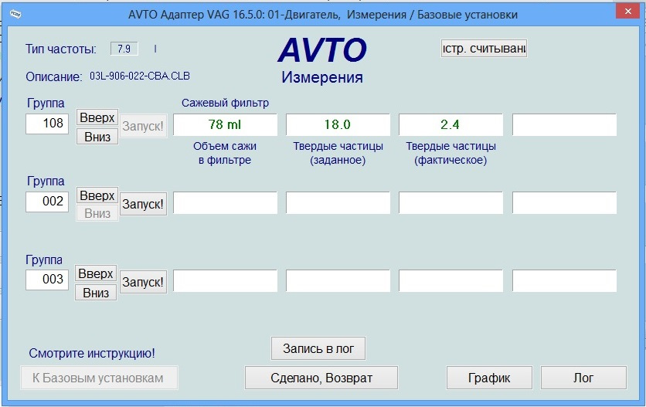Click the first empty field of group 002
The height and width of the screenshot is (407, 646).
225,202
